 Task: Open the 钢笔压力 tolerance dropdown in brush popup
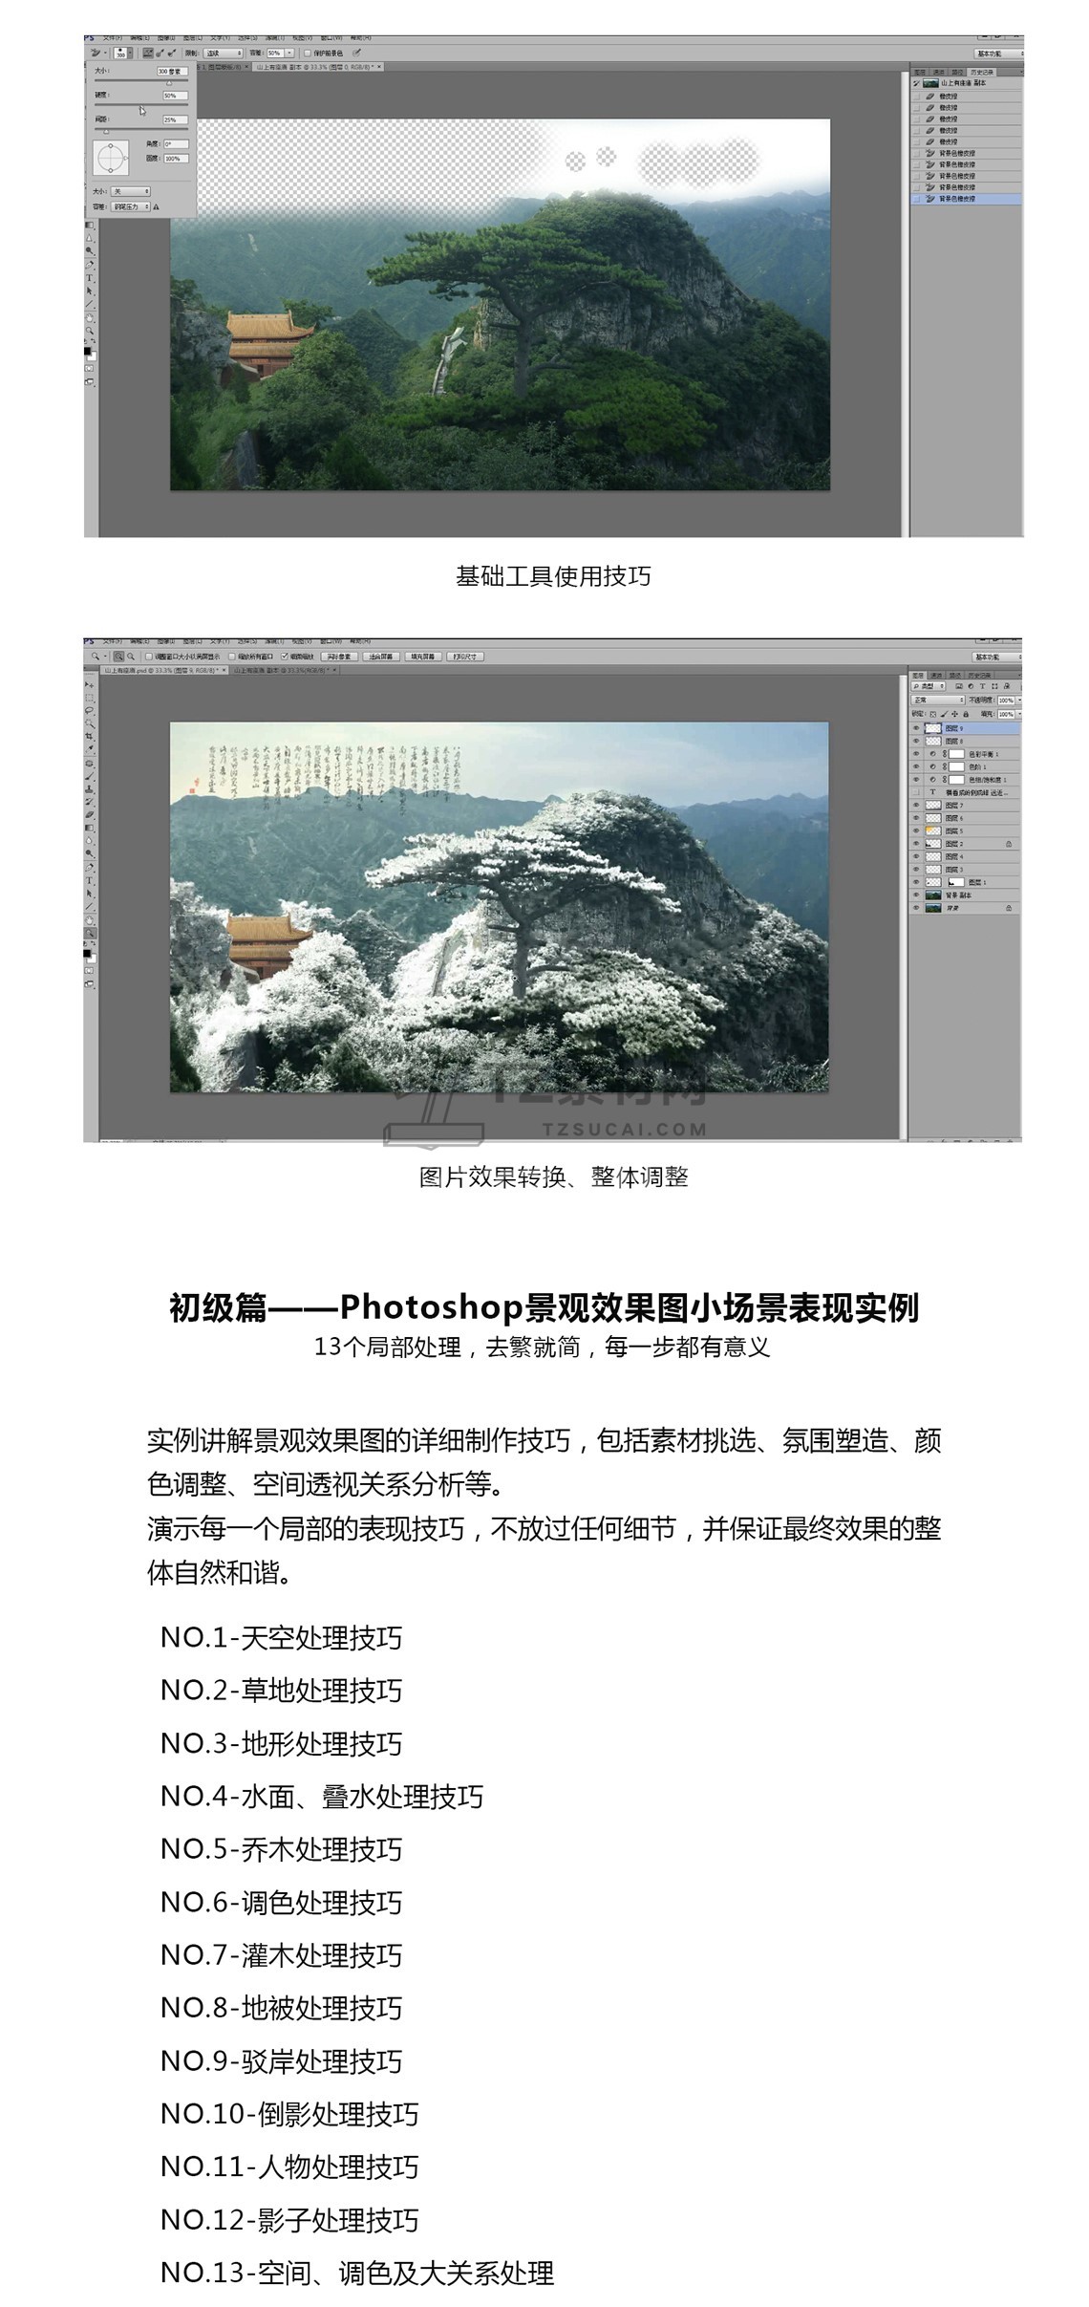pos(131,206)
